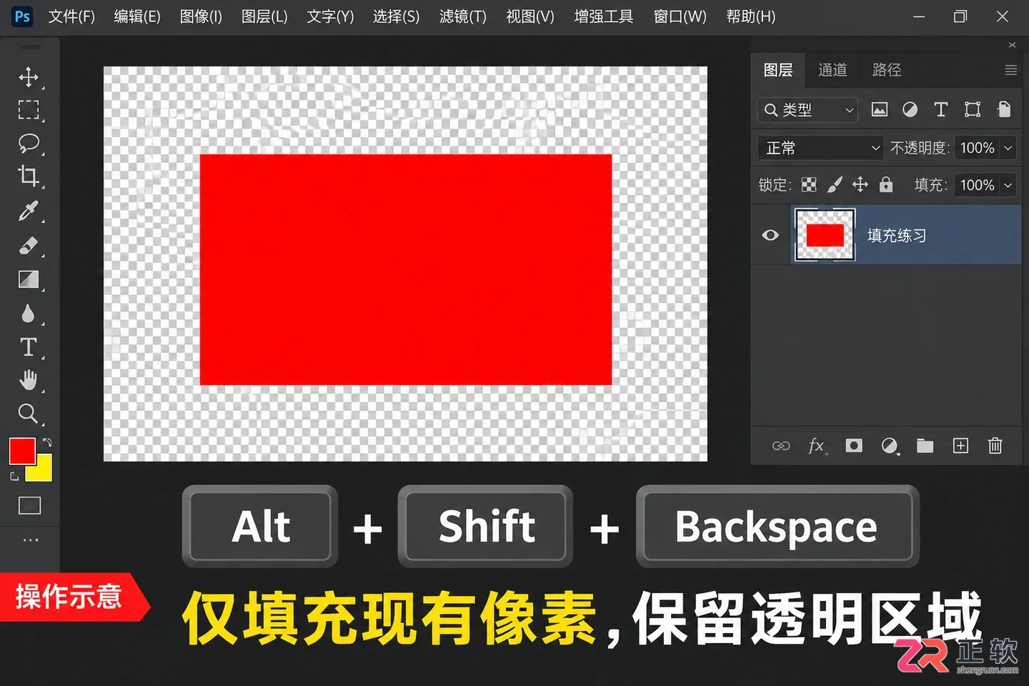Screen dimensions: 1029x686
Task: Click the yellow background color swatch
Action: [x=44, y=472]
